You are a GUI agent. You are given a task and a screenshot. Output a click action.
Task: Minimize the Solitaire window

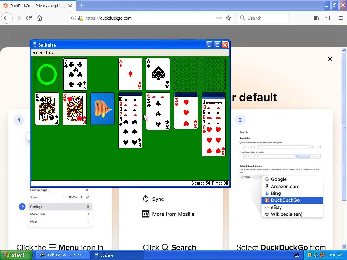(209, 45)
